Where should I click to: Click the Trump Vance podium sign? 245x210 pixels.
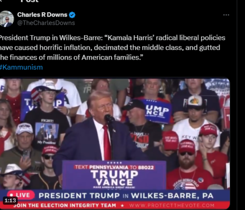114,175
